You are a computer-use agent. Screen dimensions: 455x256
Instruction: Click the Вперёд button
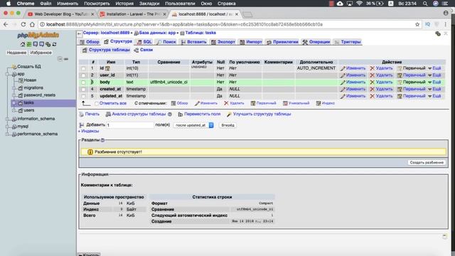point(227,125)
